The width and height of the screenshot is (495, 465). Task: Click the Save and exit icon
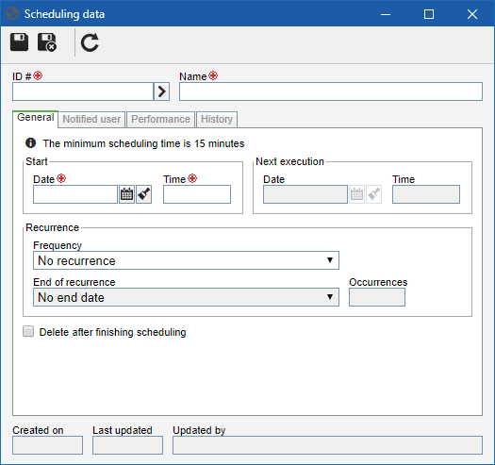pyautogui.click(x=47, y=42)
